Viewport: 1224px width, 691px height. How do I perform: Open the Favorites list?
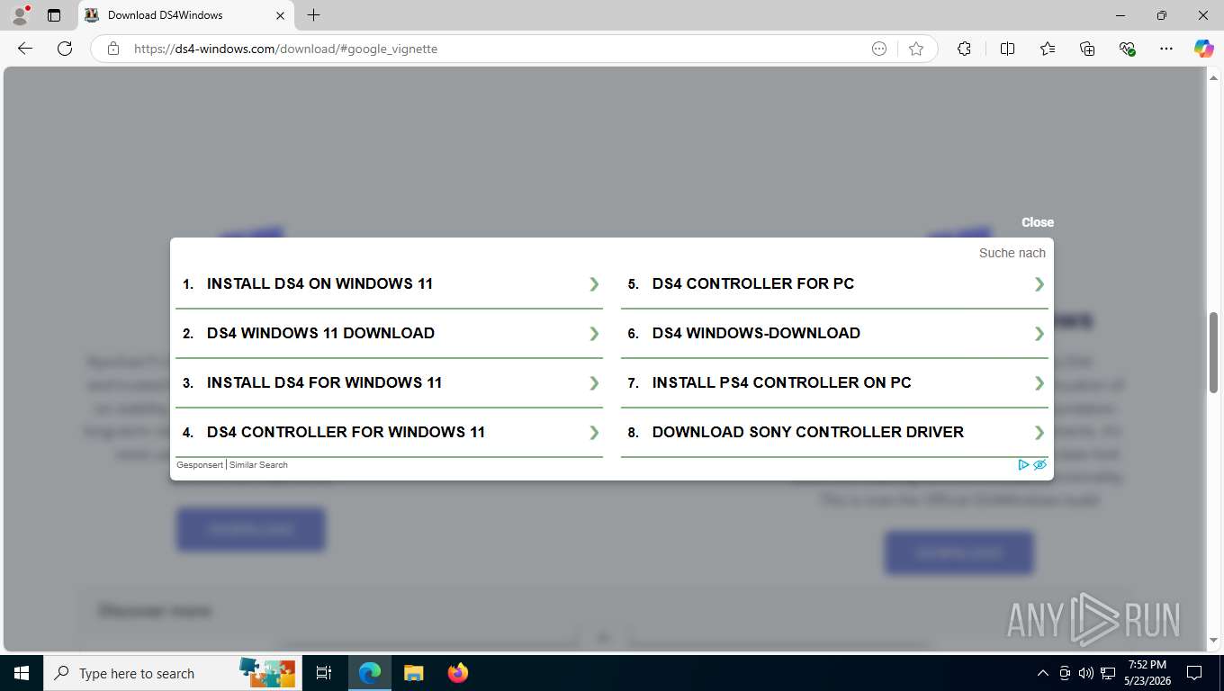click(1048, 49)
